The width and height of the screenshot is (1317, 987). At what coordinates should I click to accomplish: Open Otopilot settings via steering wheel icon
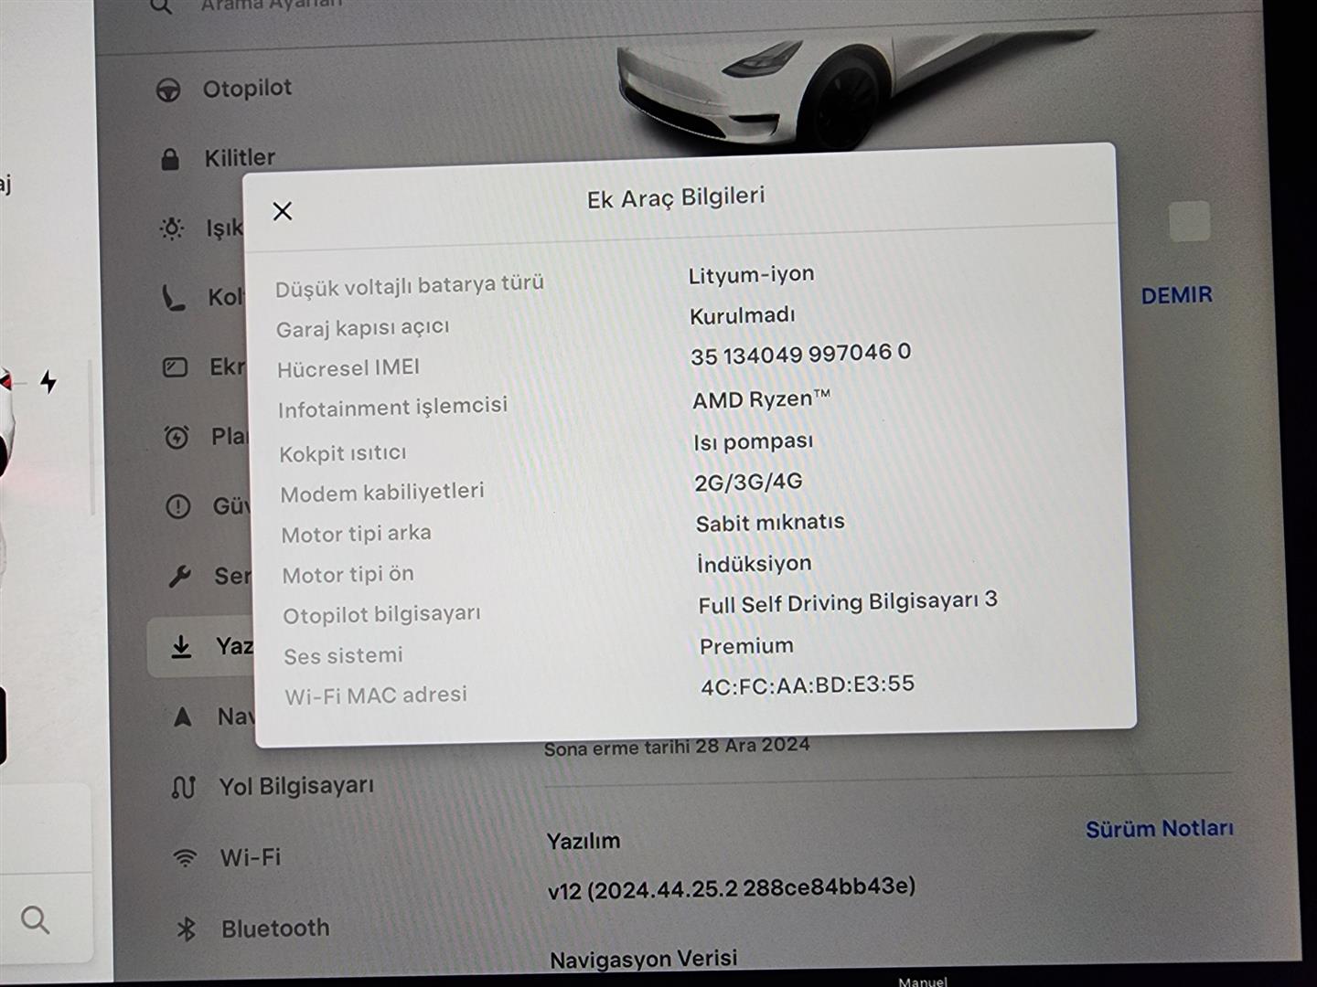pos(168,90)
